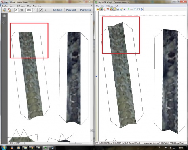Click the second window layout icon in Pepakura
This screenshot has height=150, width=188.
(x=138, y=9)
